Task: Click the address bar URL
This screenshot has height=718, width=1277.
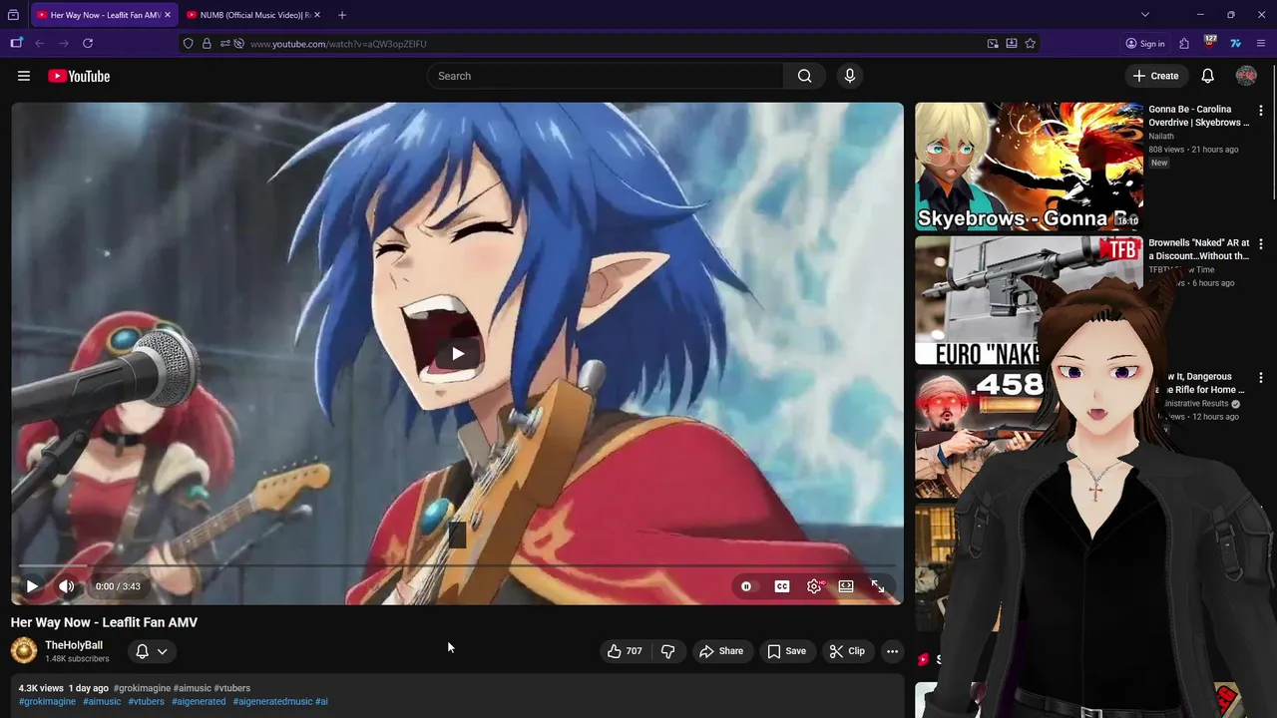Action: pos(338,44)
